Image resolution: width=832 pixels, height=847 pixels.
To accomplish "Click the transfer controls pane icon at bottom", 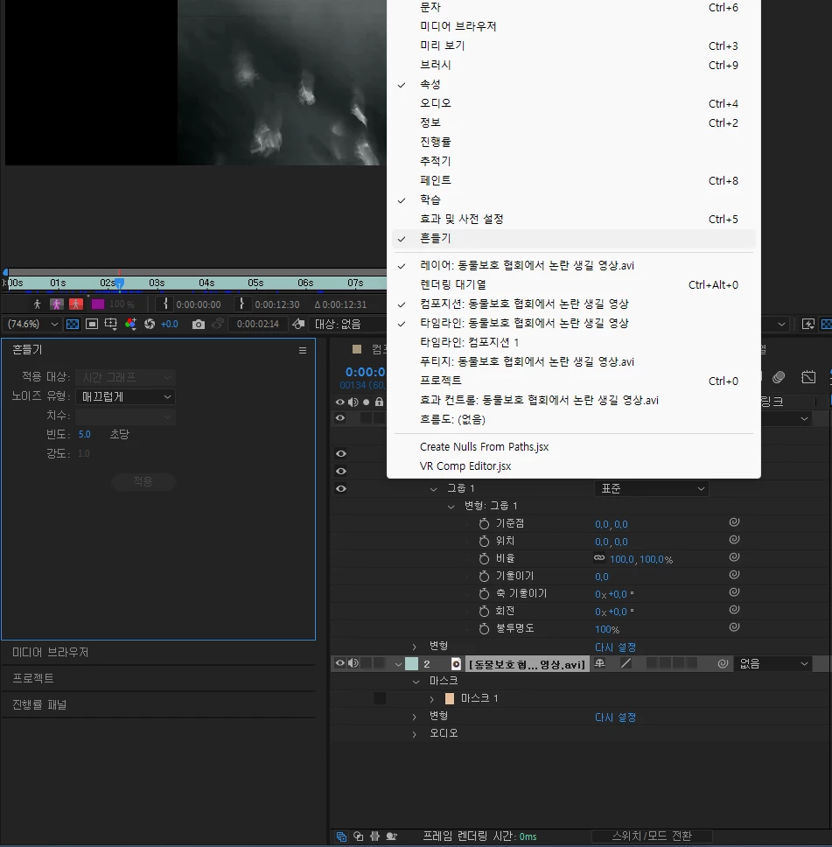I will tap(358, 836).
